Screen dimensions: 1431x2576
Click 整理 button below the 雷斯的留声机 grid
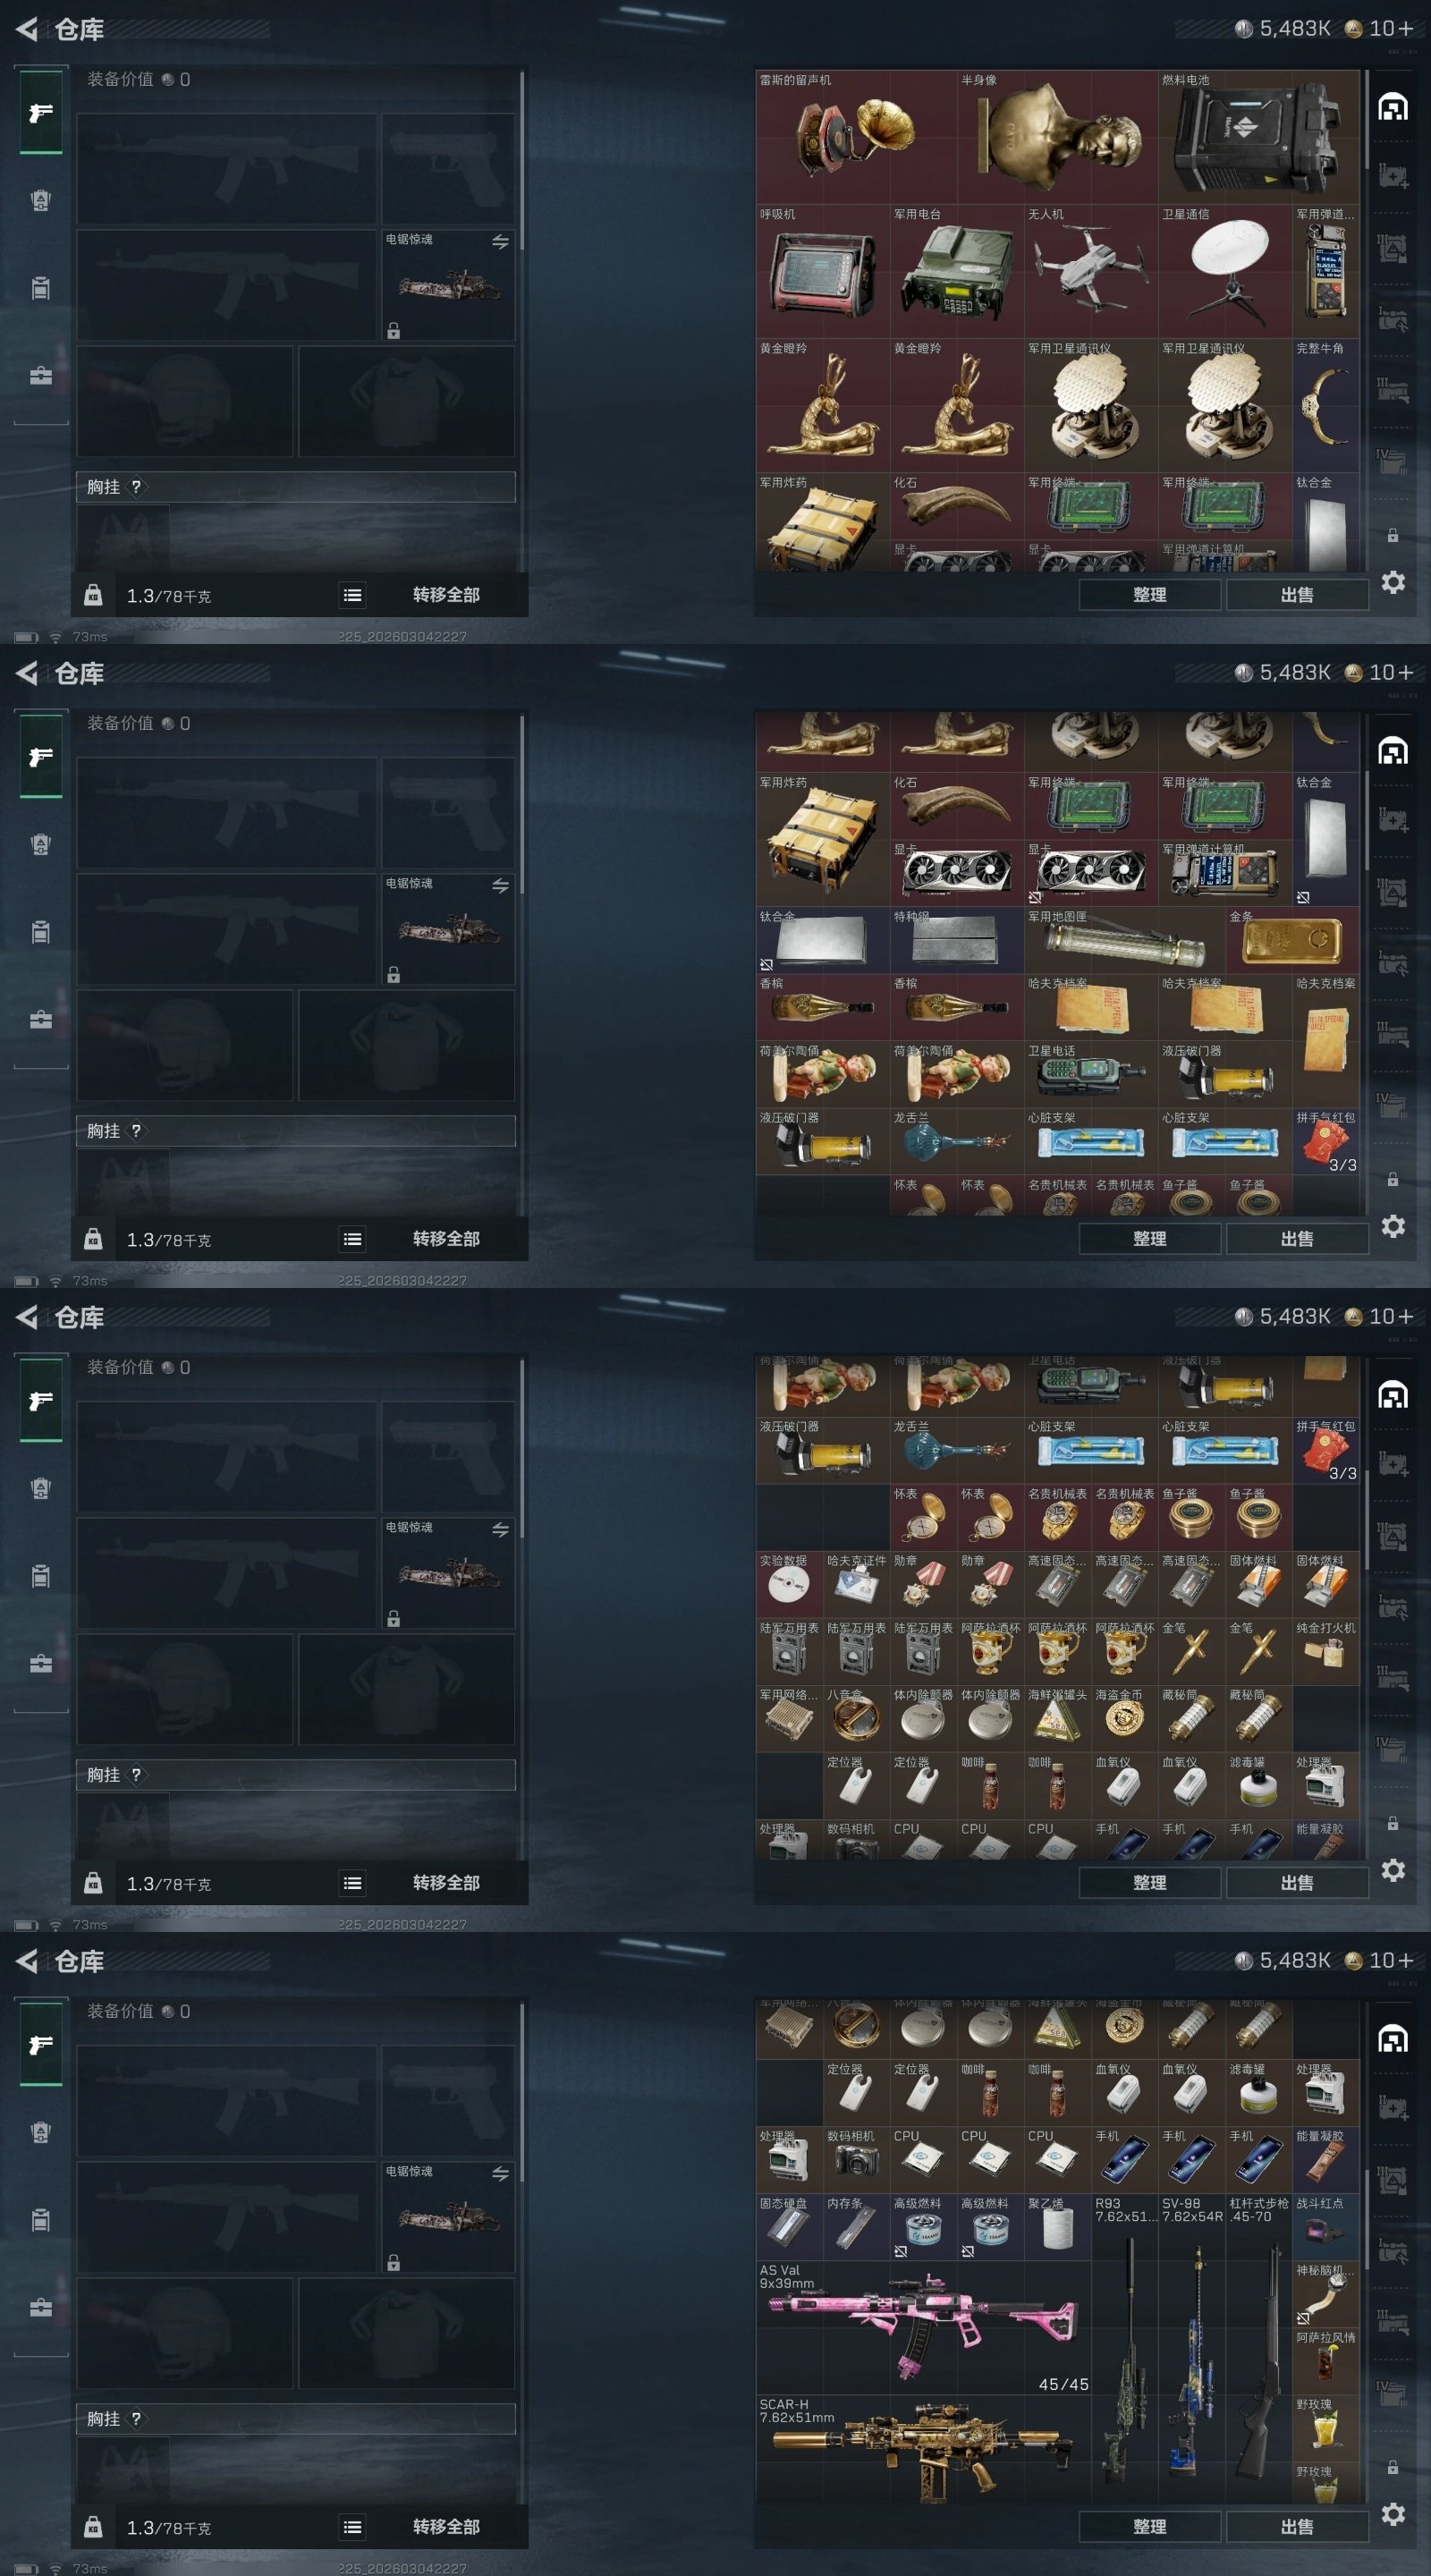pyautogui.click(x=1149, y=595)
